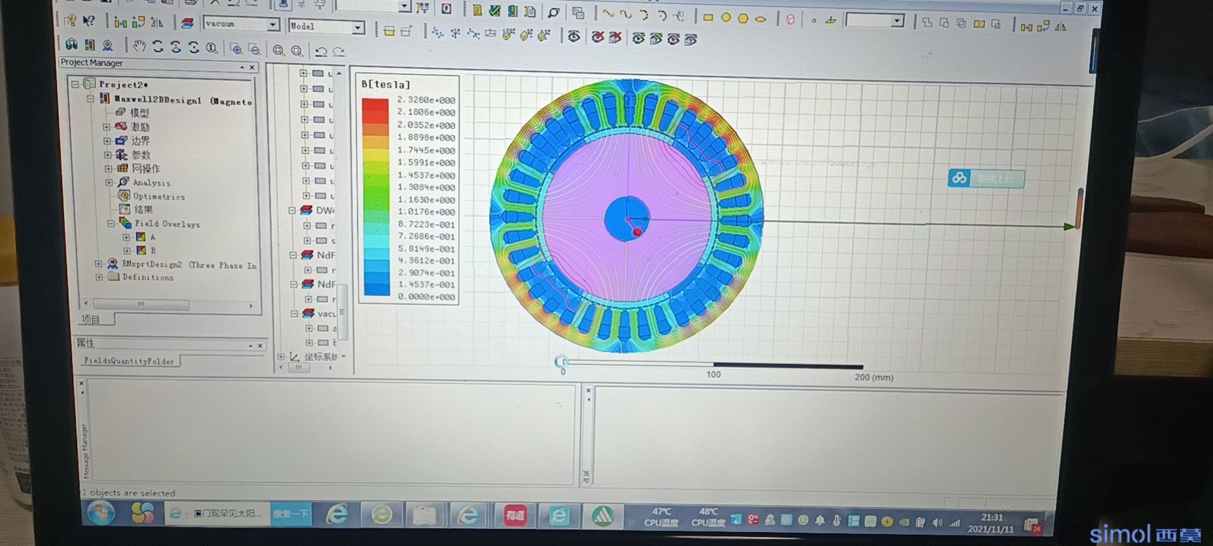
Task: Click the volume icon in system tray
Action: pos(937,523)
